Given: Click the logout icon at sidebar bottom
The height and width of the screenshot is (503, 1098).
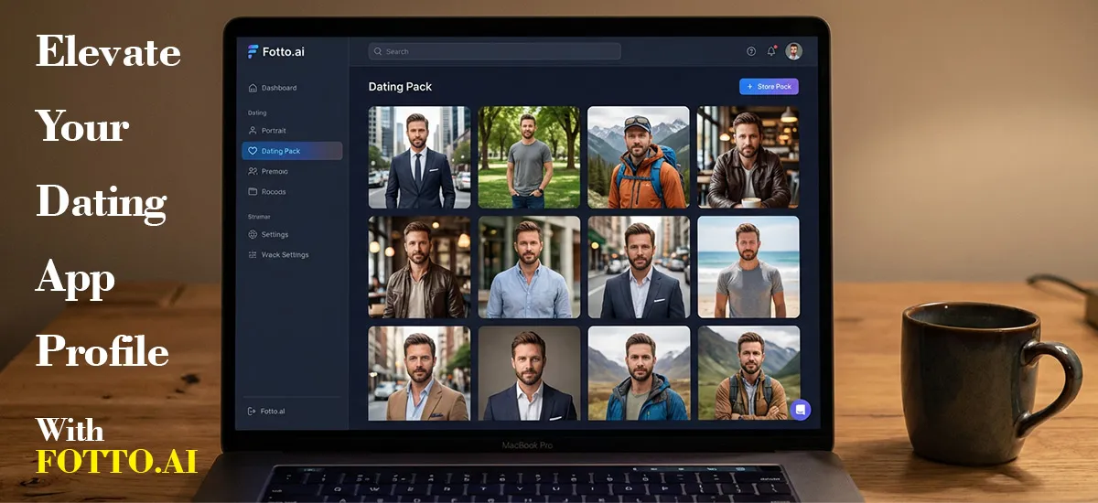Looking at the screenshot, I should pos(252,412).
